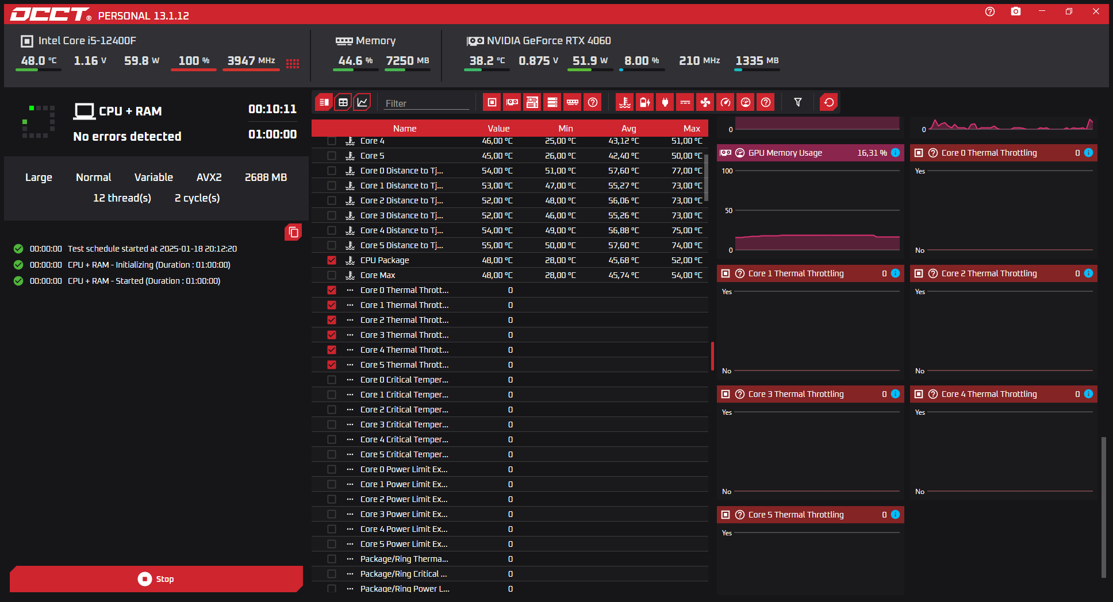
Task: Filter sensors by memory module icon
Action: 572,102
